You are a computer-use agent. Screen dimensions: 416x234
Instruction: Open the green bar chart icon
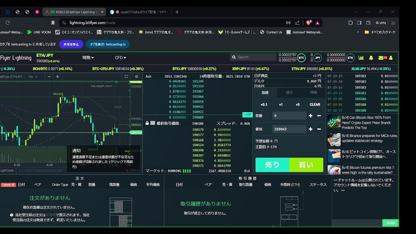361,58
